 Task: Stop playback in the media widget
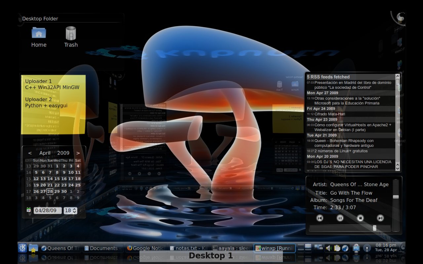click(360, 218)
